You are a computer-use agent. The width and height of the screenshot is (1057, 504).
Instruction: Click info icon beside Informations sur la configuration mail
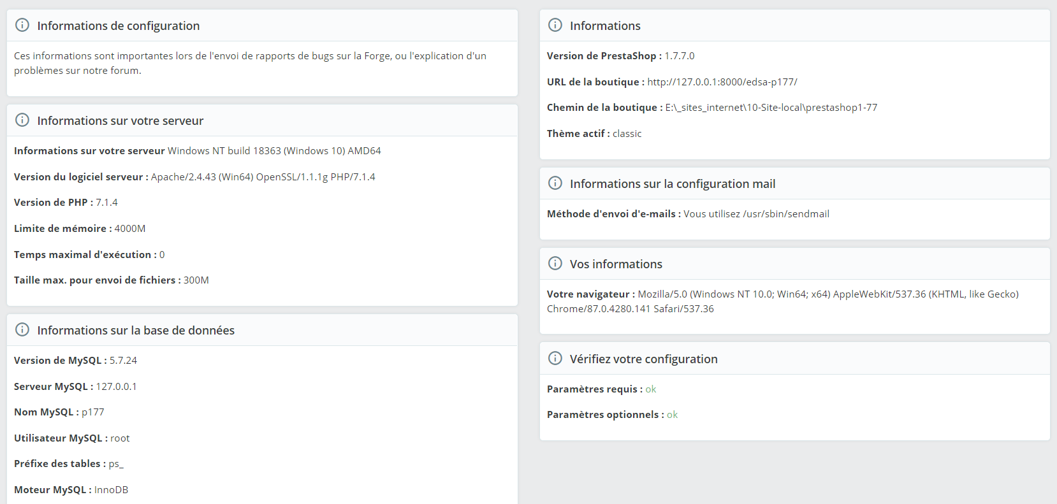555,183
